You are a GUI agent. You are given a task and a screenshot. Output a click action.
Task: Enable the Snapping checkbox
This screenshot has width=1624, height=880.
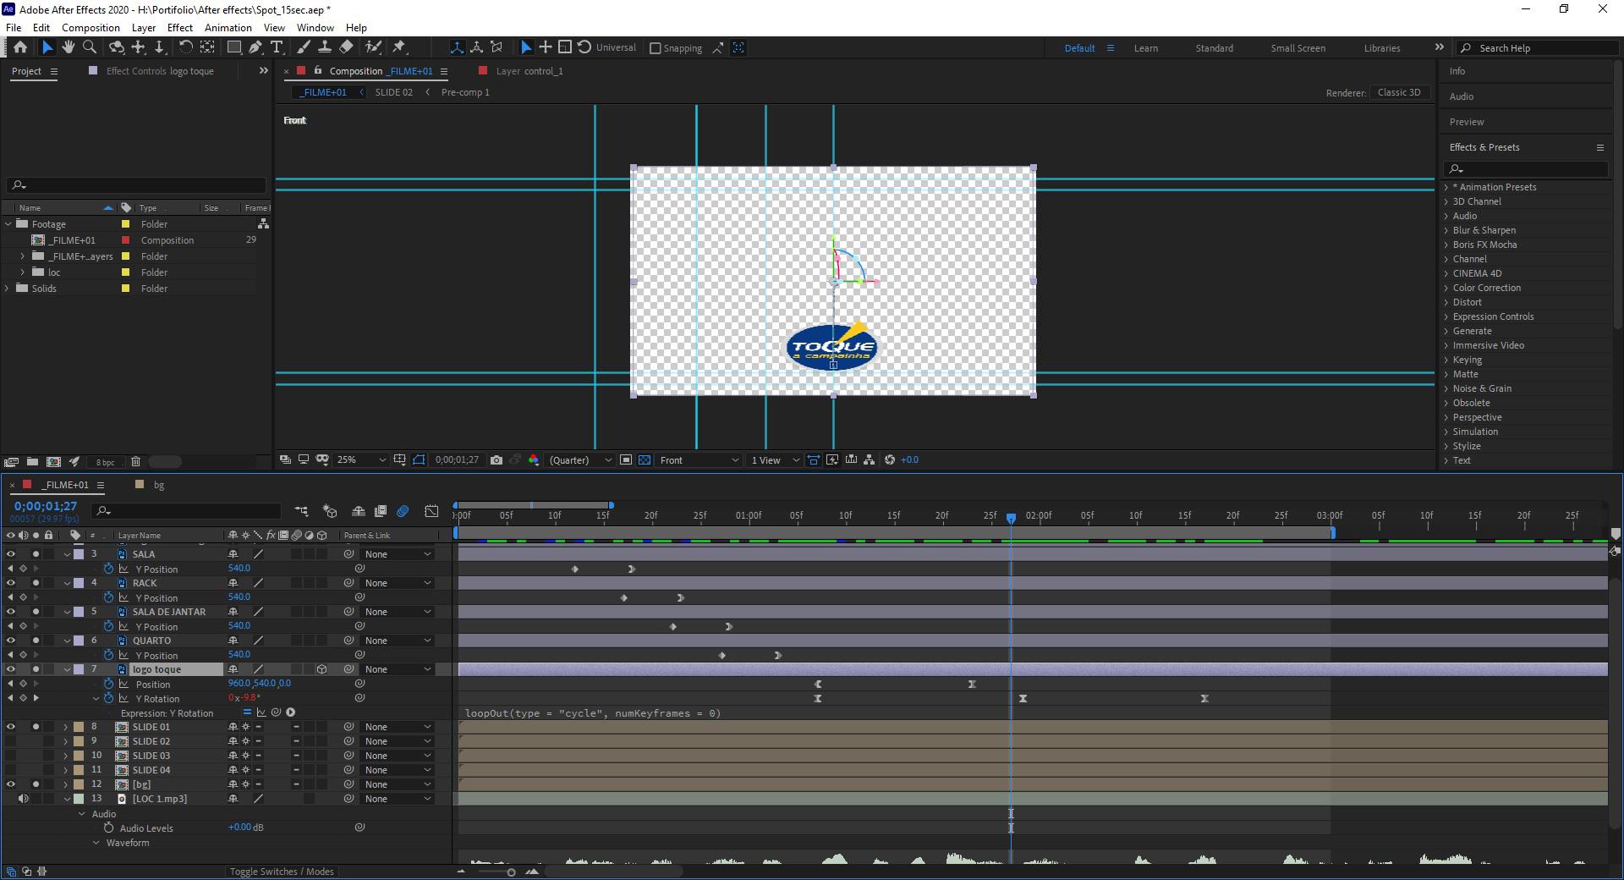655,48
